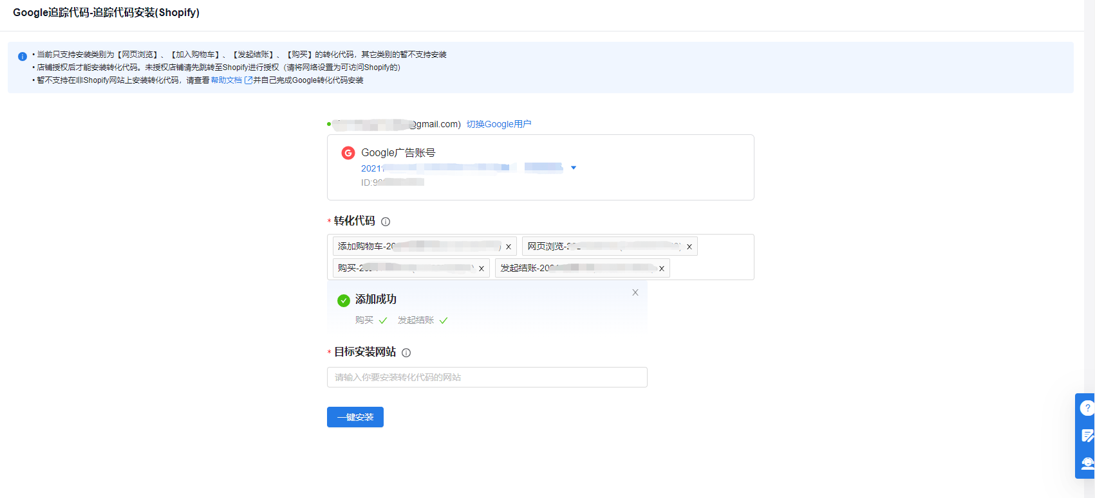The height and width of the screenshot is (498, 1095).
Task: Open the feedback note floating icon
Action: coord(1087,436)
